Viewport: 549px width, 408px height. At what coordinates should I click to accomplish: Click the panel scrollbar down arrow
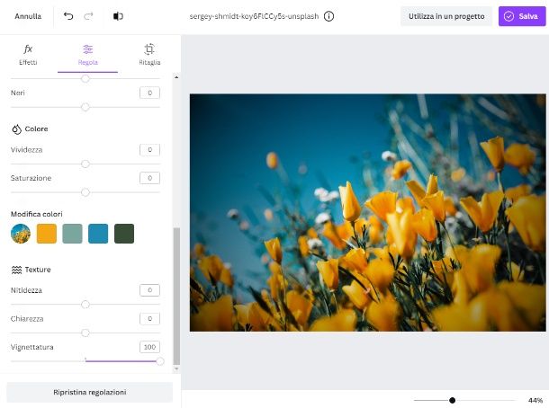(x=176, y=368)
